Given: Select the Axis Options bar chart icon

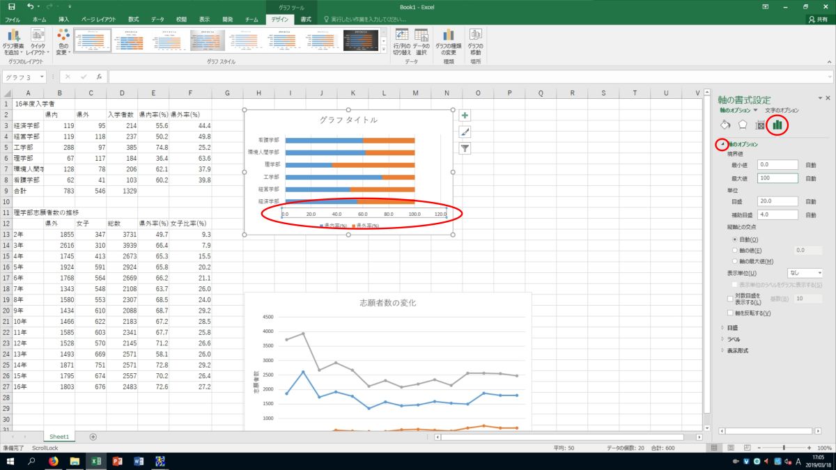Looking at the screenshot, I should click(x=777, y=125).
